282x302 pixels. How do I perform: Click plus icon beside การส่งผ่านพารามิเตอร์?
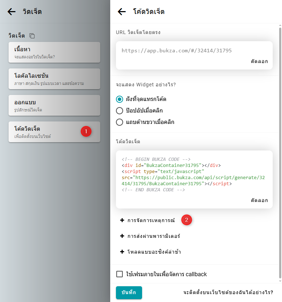pos(122,236)
